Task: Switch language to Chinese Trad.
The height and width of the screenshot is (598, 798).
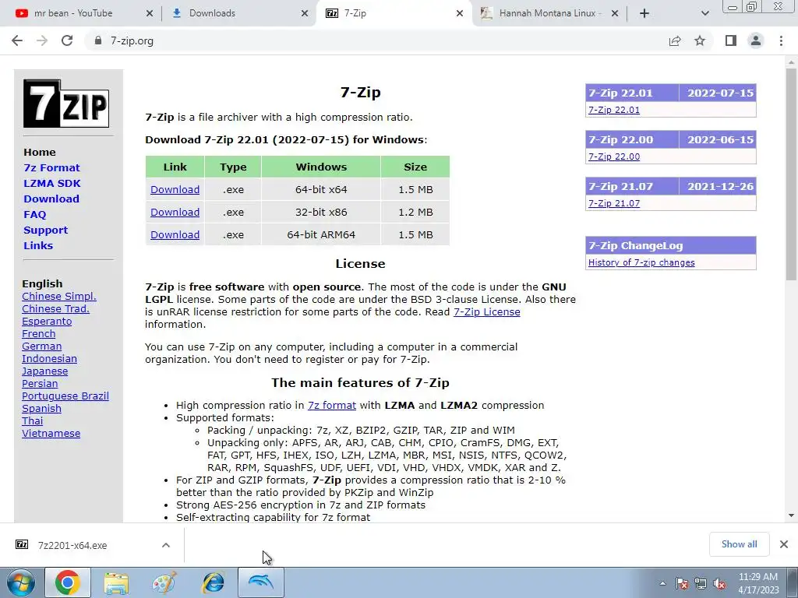Action: point(55,308)
